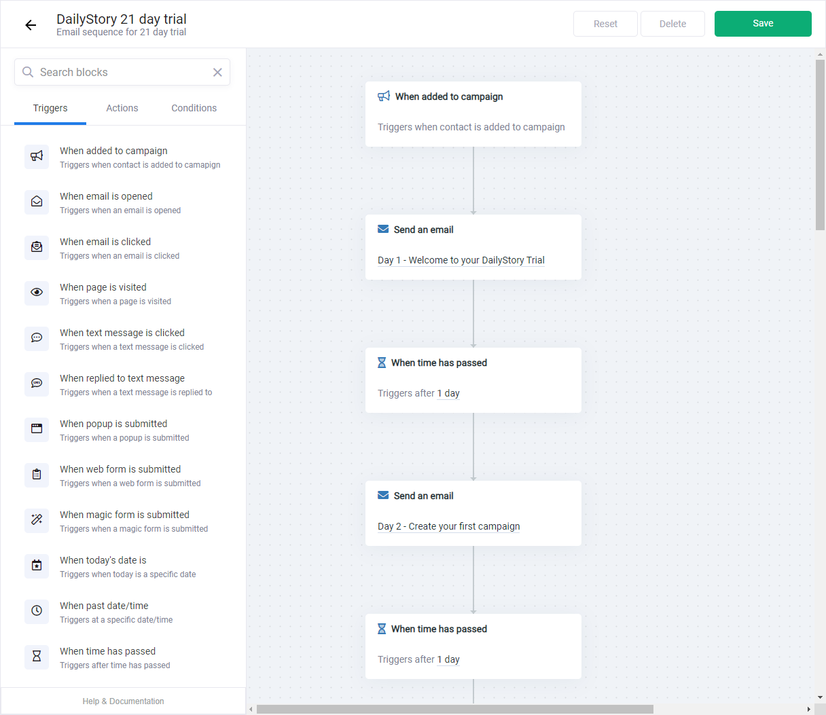This screenshot has height=715, width=826.
Task: Select 'When text message is clicked' label
Action: click(122, 333)
